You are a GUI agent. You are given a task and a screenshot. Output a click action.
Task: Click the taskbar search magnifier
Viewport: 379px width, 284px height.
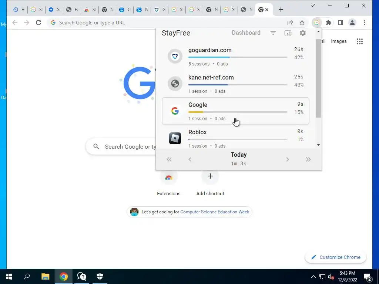27,277
